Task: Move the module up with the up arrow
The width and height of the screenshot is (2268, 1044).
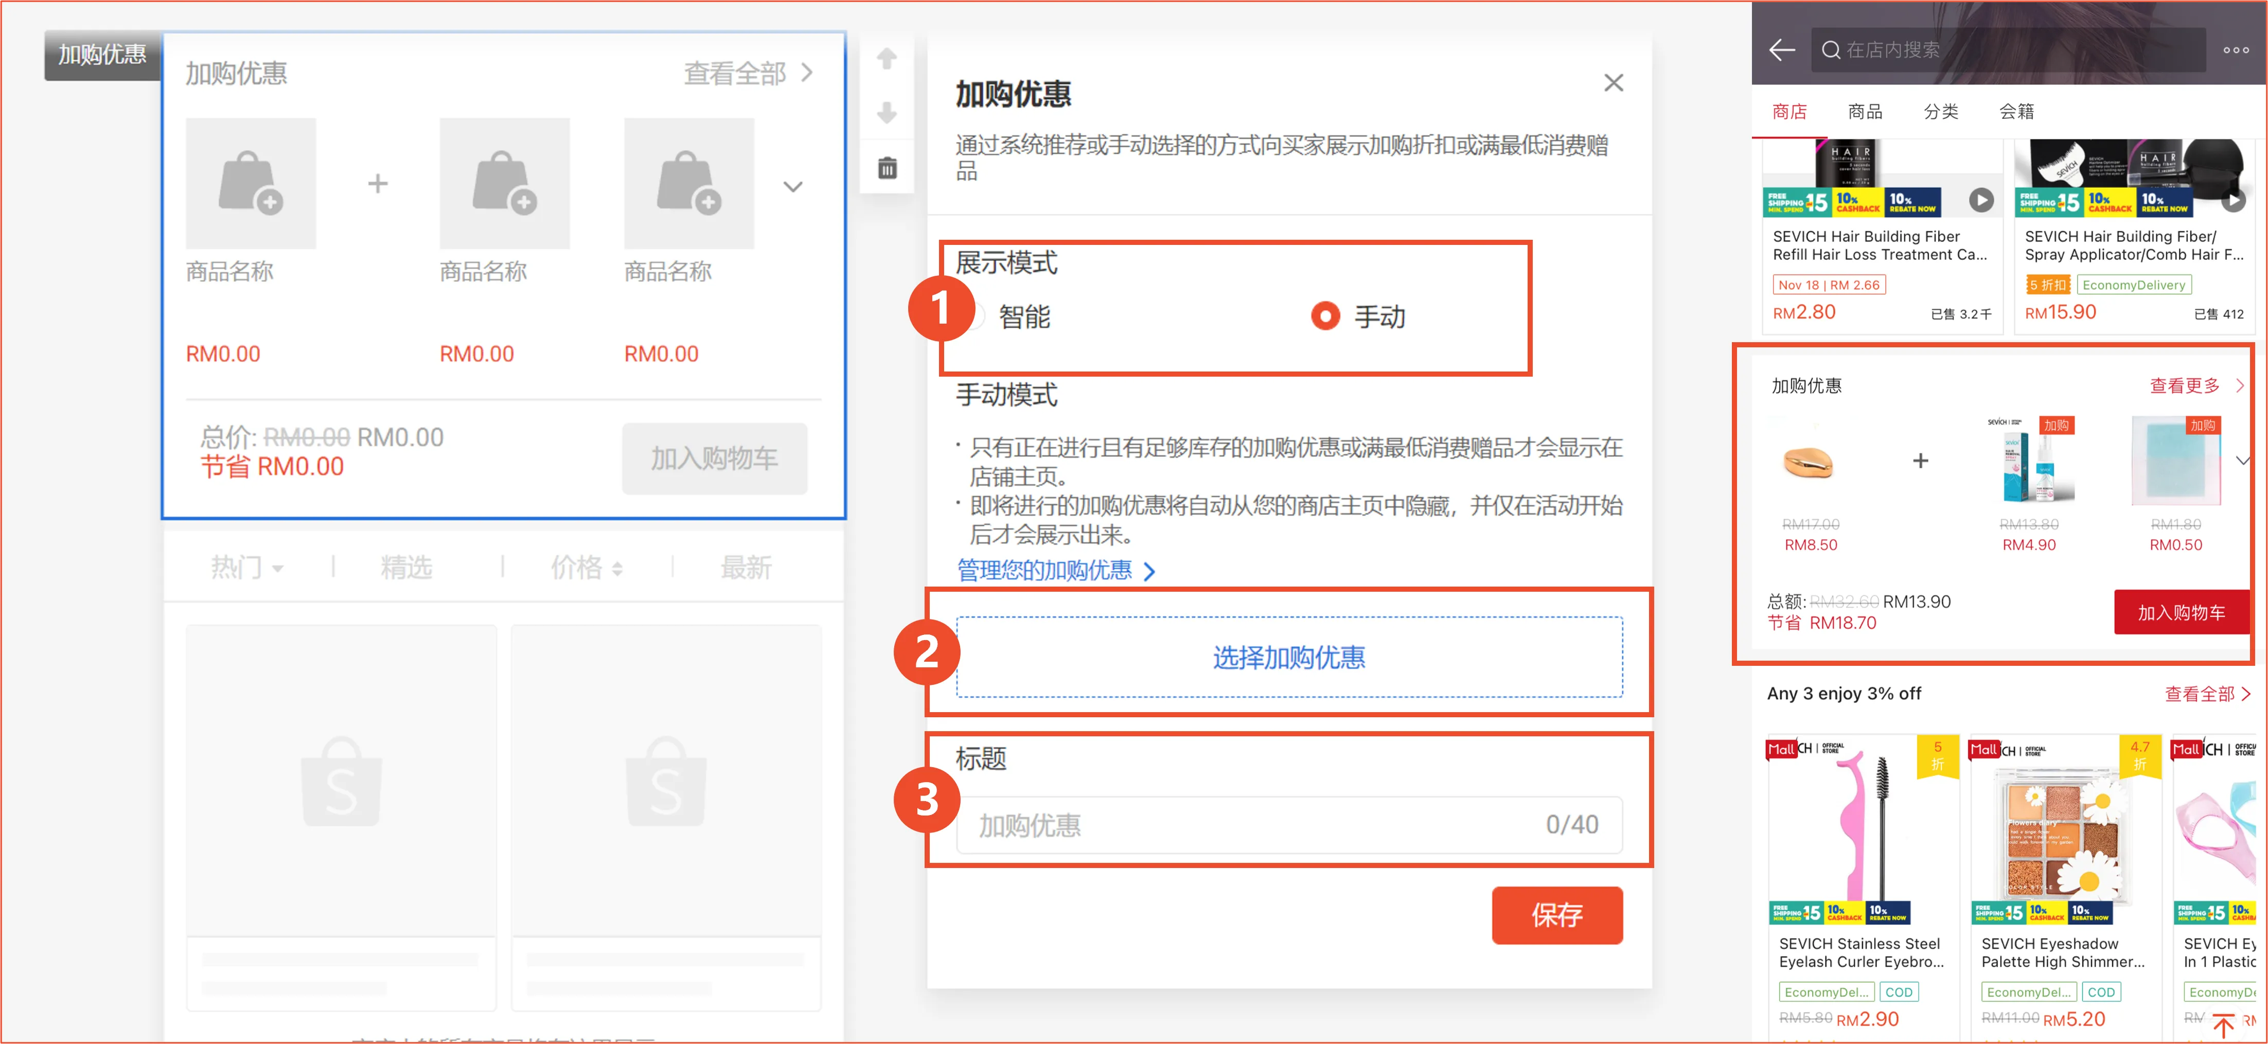Action: click(x=887, y=58)
